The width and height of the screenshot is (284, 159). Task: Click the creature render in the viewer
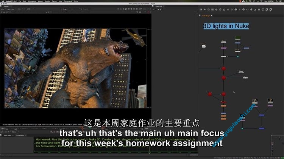[x=76, y=68]
